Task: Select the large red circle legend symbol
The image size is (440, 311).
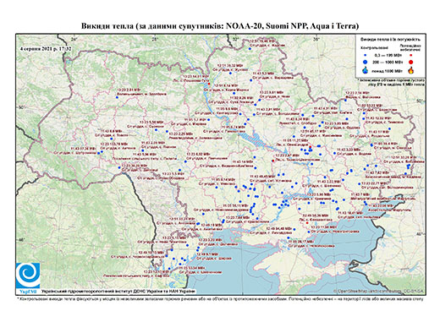Action: (x=410, y=62)
